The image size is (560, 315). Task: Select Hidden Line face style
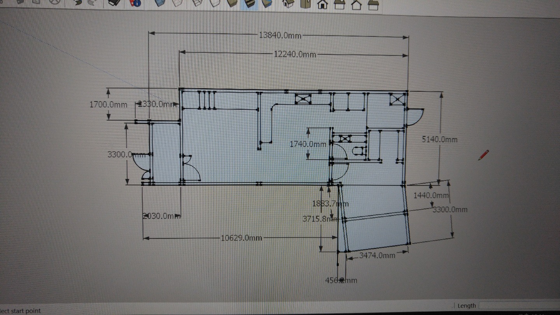pos(214,3)
